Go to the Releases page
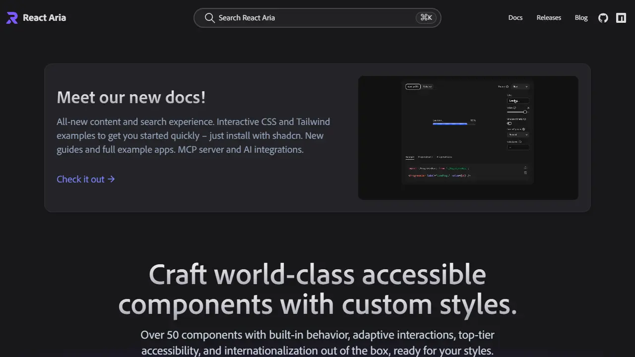 click(x=549, y=18)
